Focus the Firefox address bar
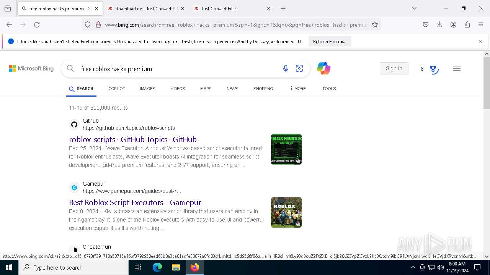The height and width of the screenshot is (275, 490). [x=236, y=25]
